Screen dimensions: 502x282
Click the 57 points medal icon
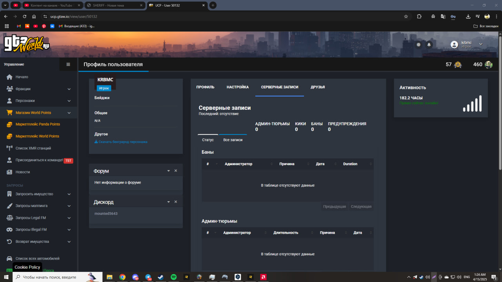coord(458,64)
